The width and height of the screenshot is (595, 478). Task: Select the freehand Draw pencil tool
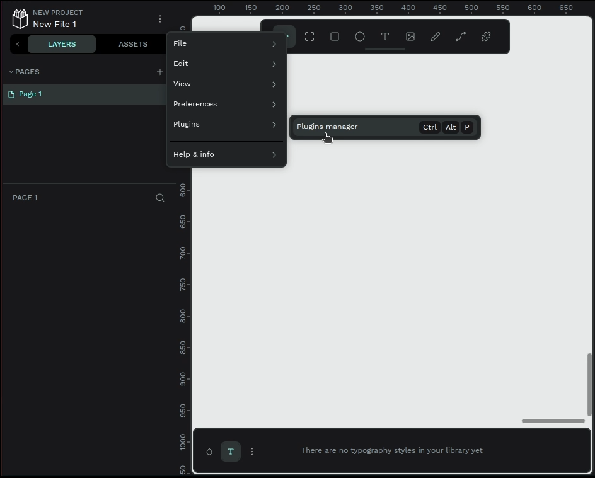(436, 37)
